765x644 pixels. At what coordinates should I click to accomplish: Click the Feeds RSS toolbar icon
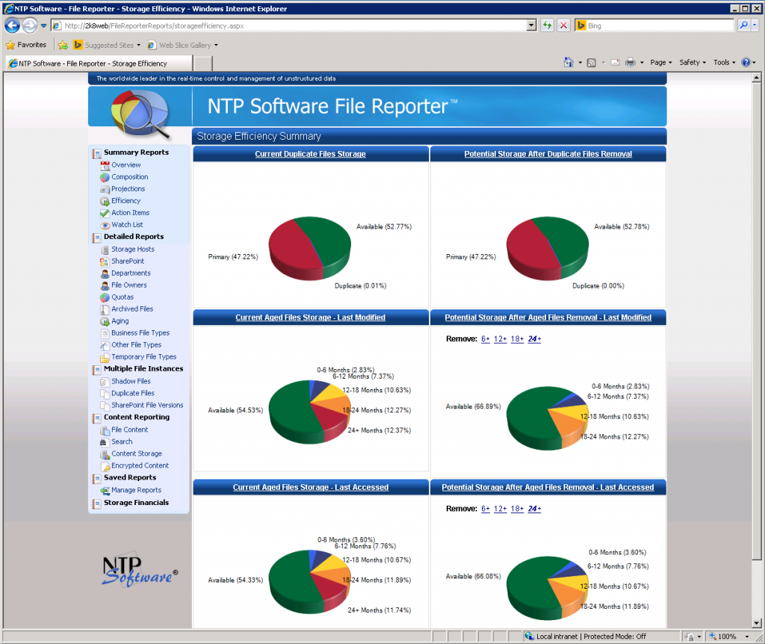(x=592, y=63)
